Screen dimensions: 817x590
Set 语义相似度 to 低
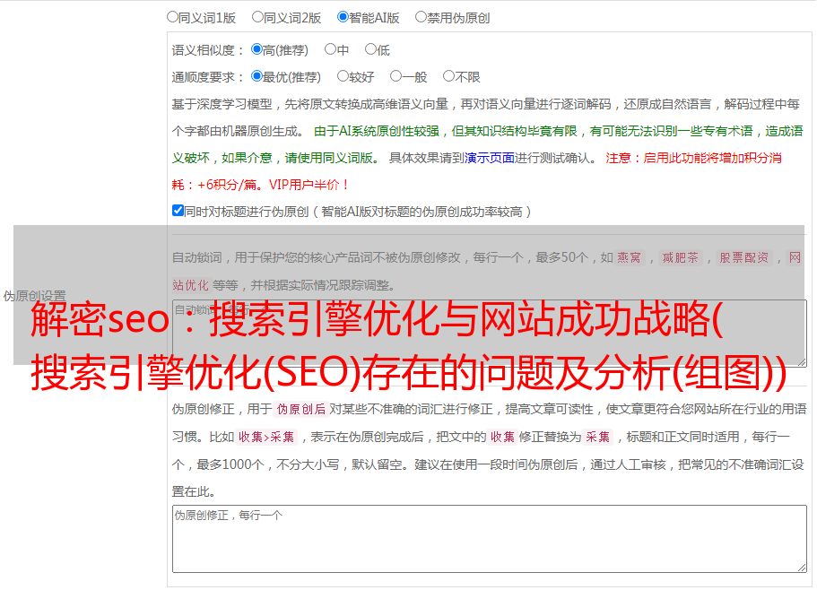370,49
